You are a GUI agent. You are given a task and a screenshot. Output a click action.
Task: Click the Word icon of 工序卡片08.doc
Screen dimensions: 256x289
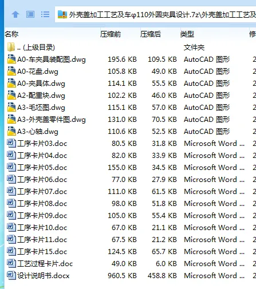(x=11, y=203)
